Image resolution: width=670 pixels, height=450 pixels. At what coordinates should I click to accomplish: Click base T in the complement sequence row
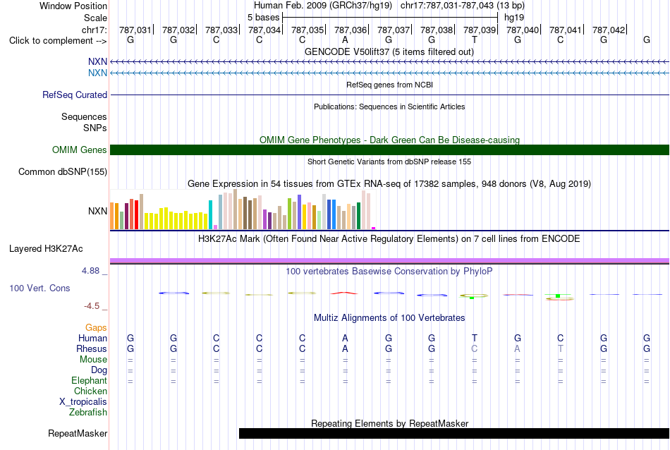[x=475, y=39]
